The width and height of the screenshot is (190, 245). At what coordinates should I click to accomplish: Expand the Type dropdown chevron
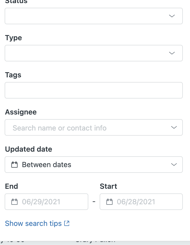[x=172, y=53]
